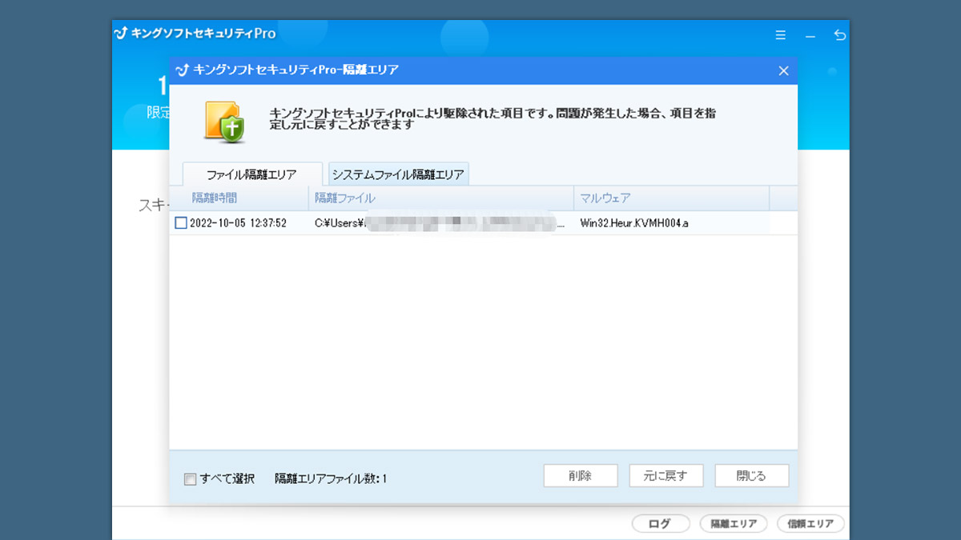Image resolution: width=961 pixels, height=540 pixels.
Task: Click the 2022-10-05 12:37:52 timestamp
Action: (x=238, y=223)
